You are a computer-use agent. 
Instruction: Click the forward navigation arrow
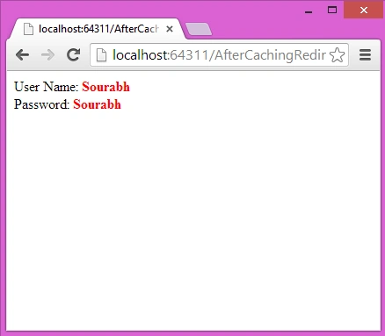coord(47,54)
